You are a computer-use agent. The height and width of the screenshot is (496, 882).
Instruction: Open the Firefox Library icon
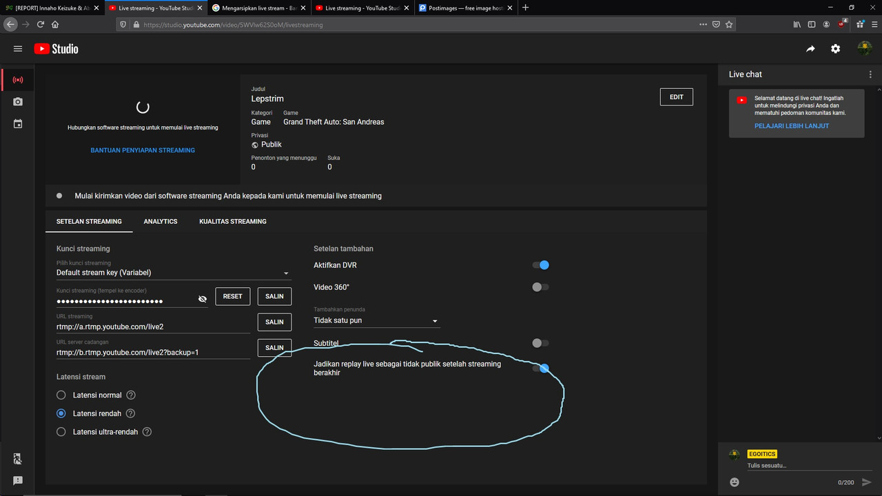(797, 24)
